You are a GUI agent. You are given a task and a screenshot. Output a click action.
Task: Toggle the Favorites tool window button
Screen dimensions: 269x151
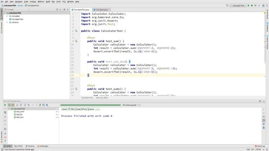pos(2,137)
